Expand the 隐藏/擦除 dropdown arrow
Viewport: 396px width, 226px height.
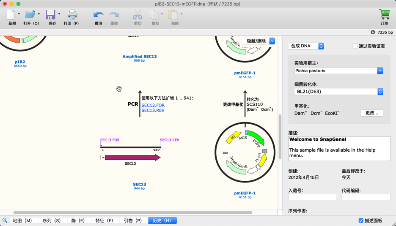pyautogui.click(x=272, y=41)
